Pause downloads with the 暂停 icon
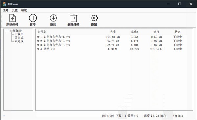Screen dimensions: 197x120 pos(33,18)
